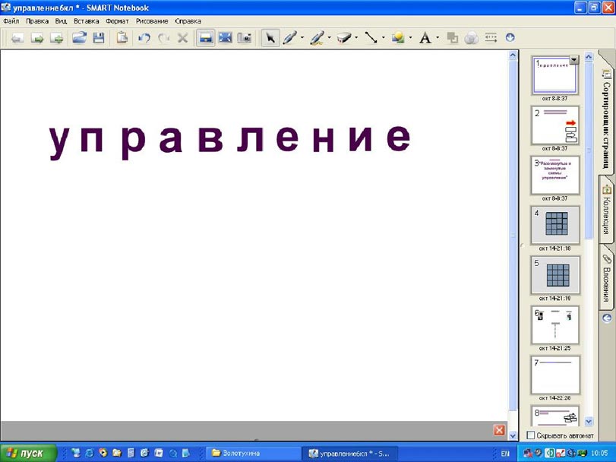
Task: Select the page 4 thumbnail with grid
Action: (554, 224)
